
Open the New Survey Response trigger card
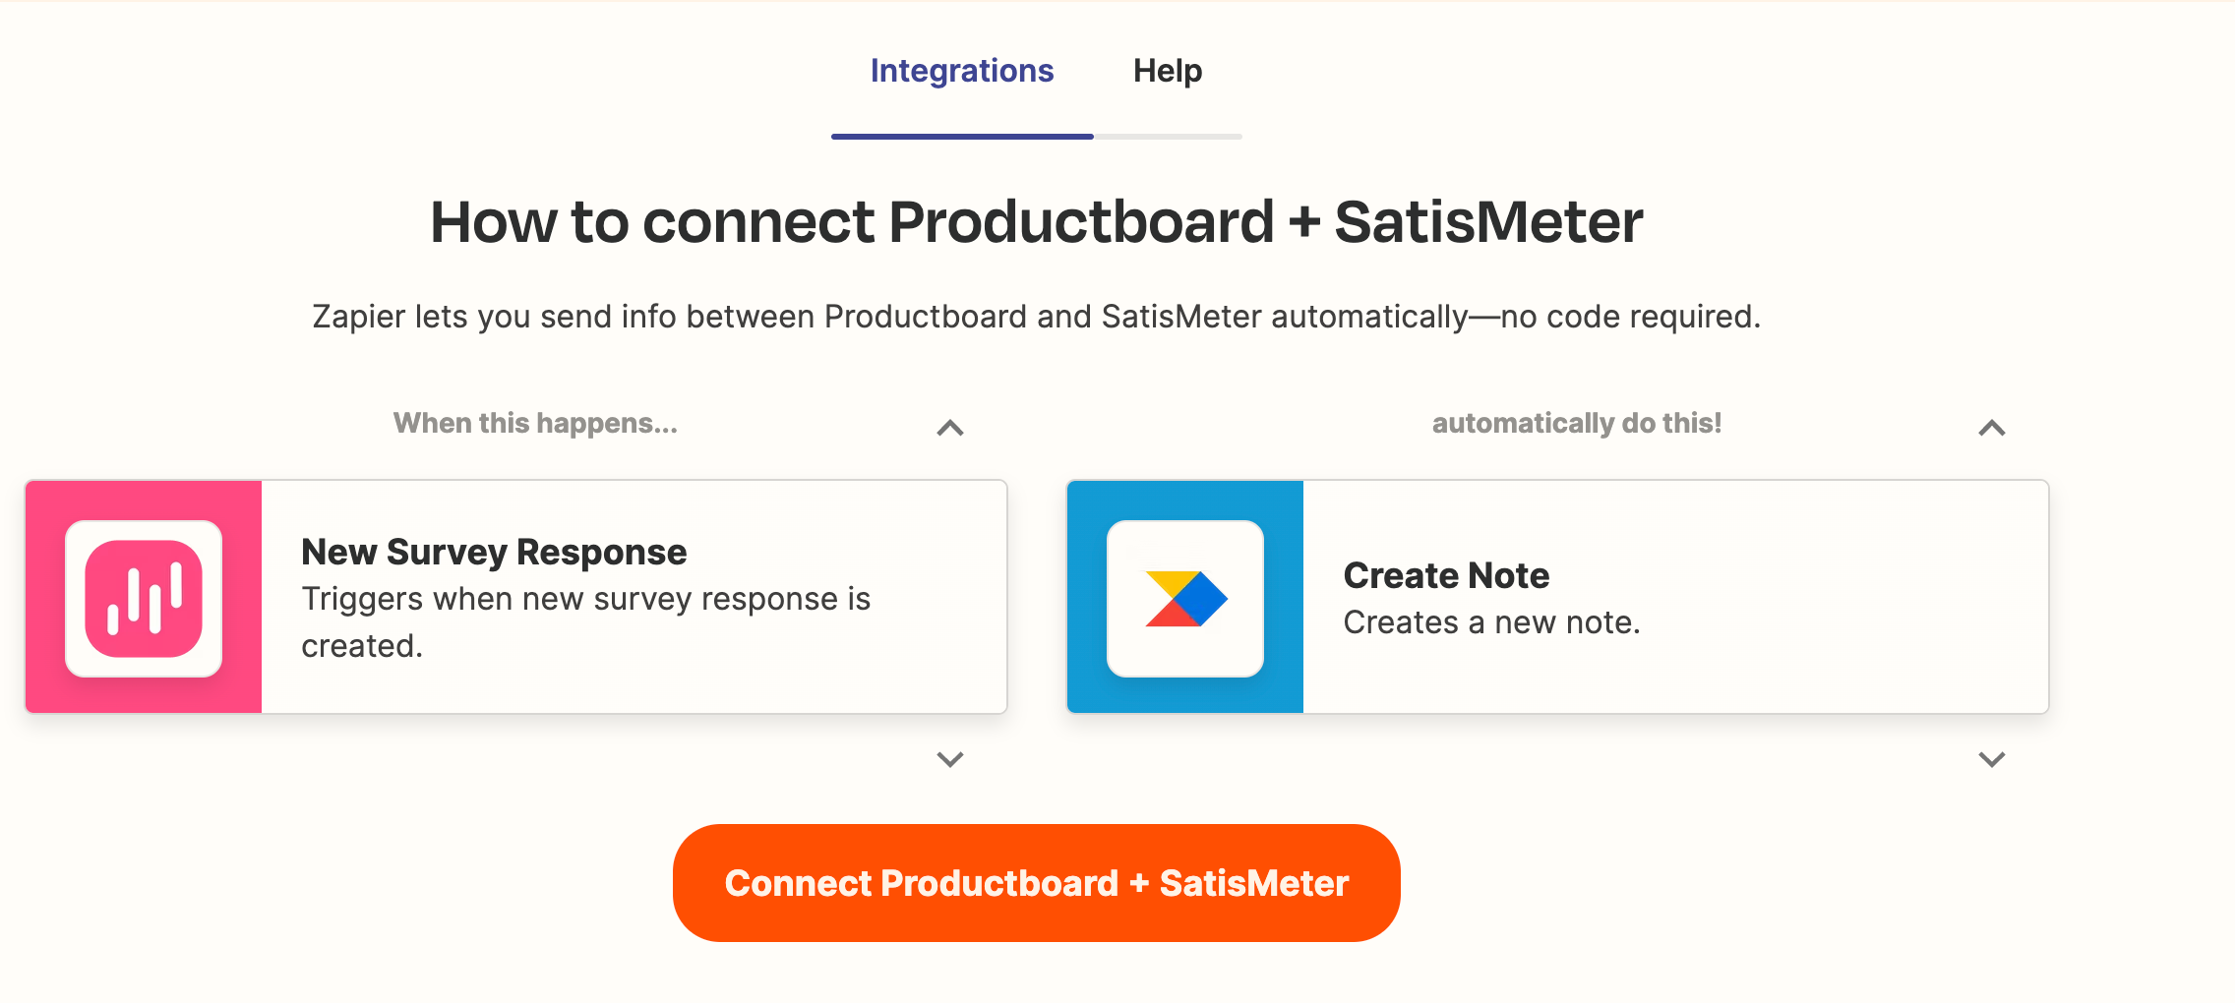(630, 596)
